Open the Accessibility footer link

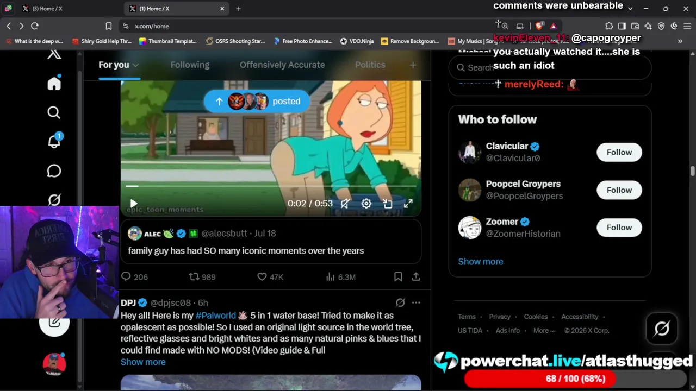point(580,317)
